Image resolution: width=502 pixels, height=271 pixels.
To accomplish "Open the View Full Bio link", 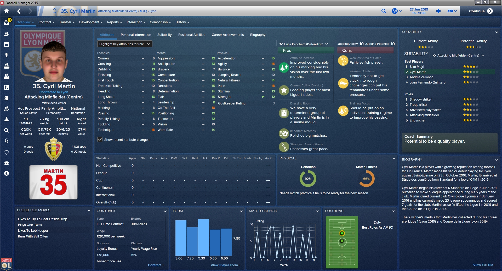I will pos(483,265).
